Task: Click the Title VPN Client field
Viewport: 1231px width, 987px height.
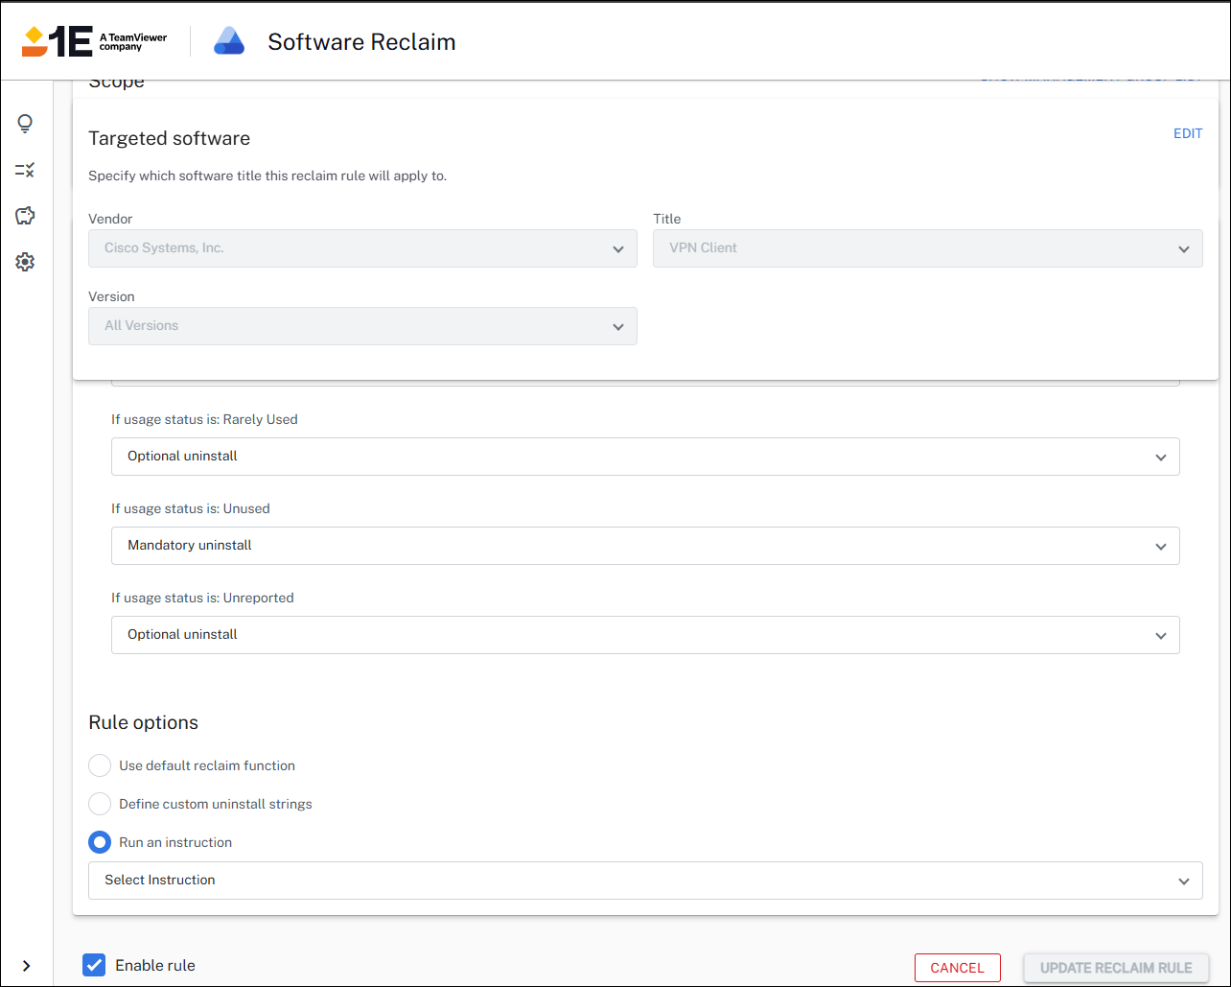Action: [x=927, y=248]
